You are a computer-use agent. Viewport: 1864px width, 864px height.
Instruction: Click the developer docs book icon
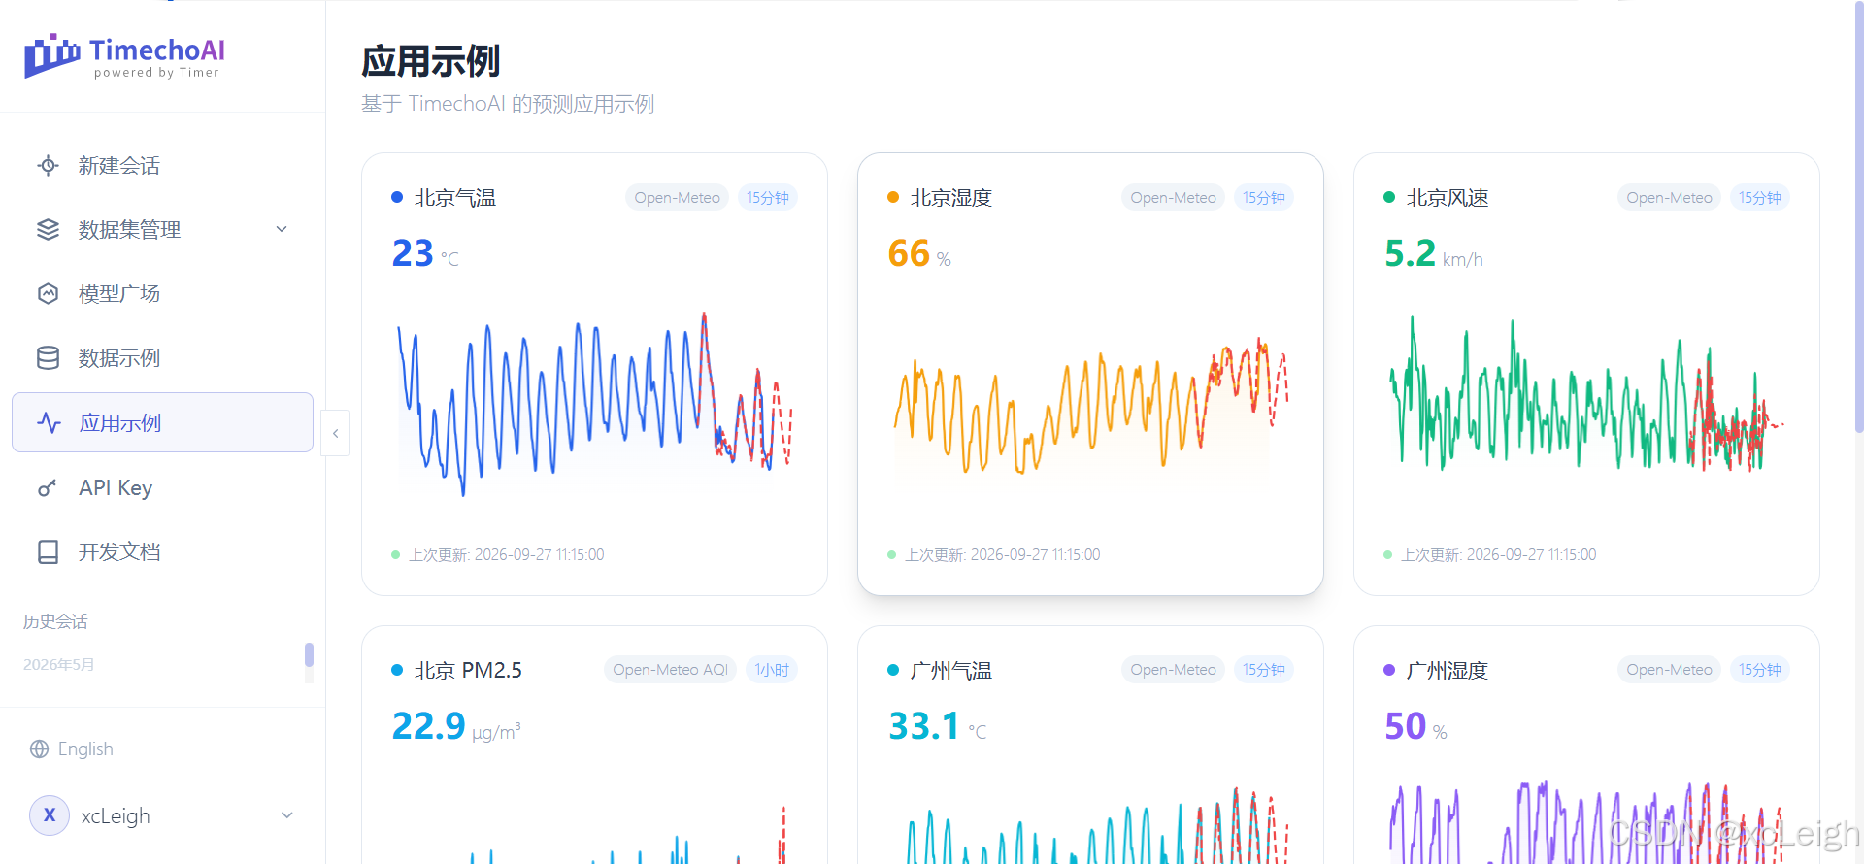click(48, 551)
